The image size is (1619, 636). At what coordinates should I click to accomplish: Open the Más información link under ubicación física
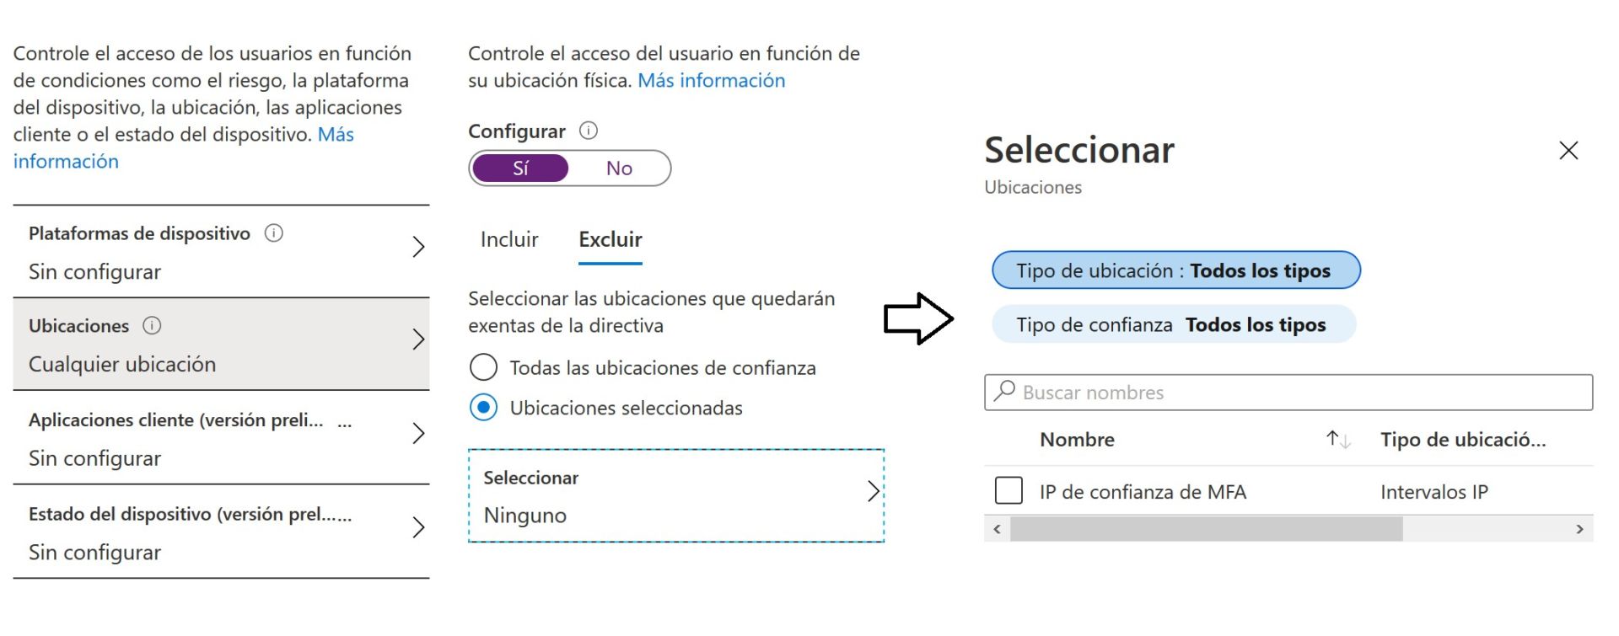click(710, 80)
